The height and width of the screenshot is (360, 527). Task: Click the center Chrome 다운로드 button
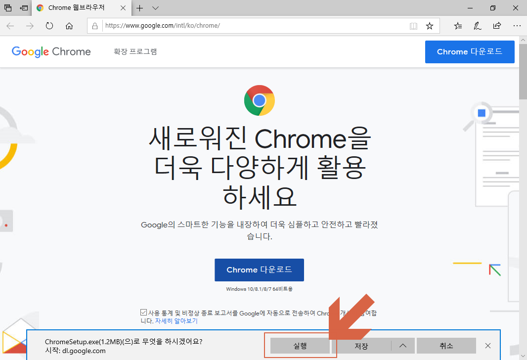click(x=259, y=270)
